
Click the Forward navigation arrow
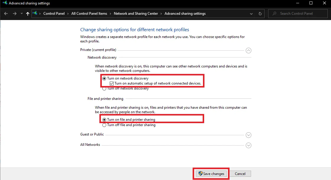point(14,14)
